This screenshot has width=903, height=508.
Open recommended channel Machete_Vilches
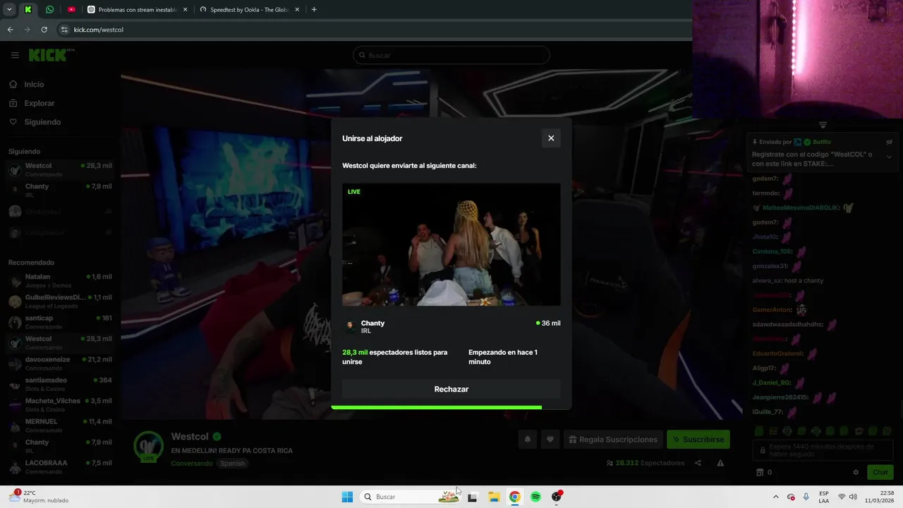pyautogui.click(x=60, y=405)
